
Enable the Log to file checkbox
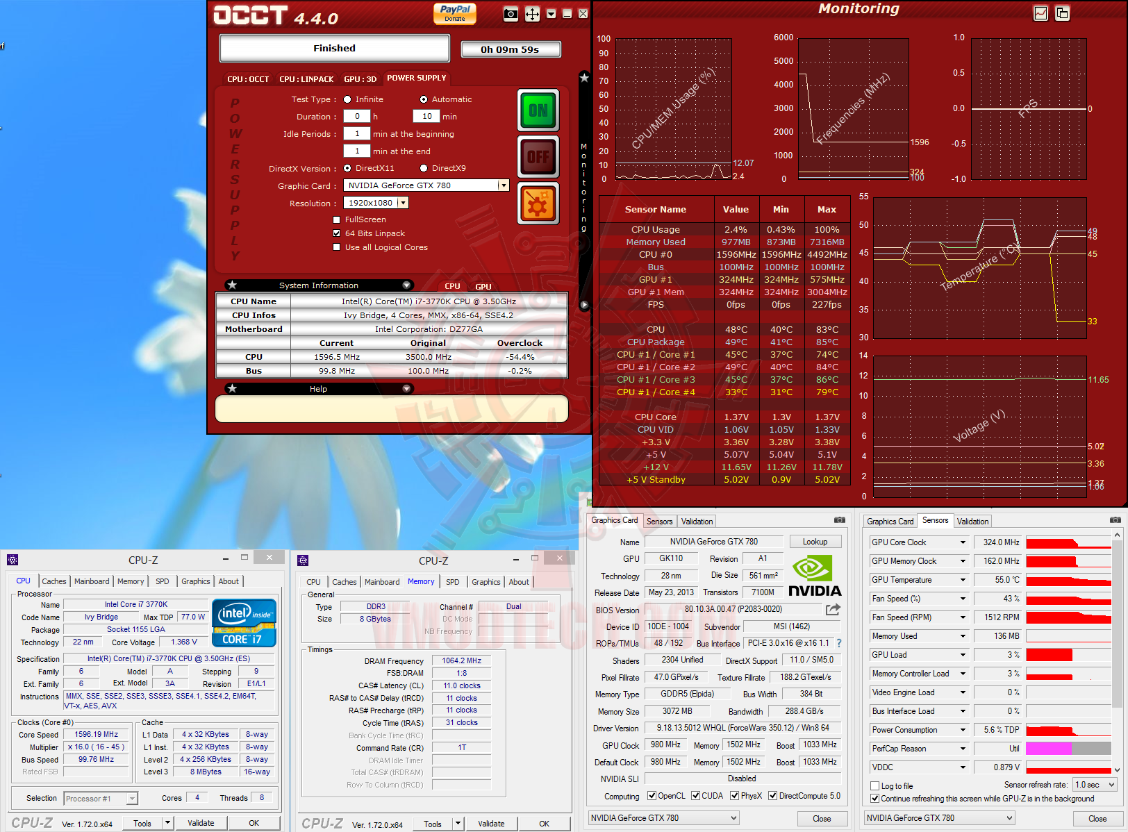[x=875, y=786]
